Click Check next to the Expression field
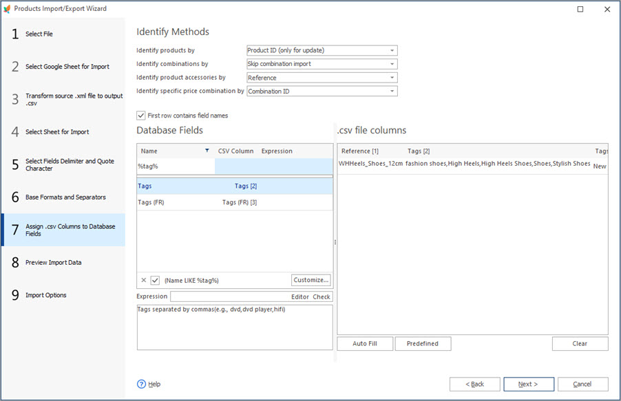Viewport: 621px width, 401px height. [x=322, y=296]
